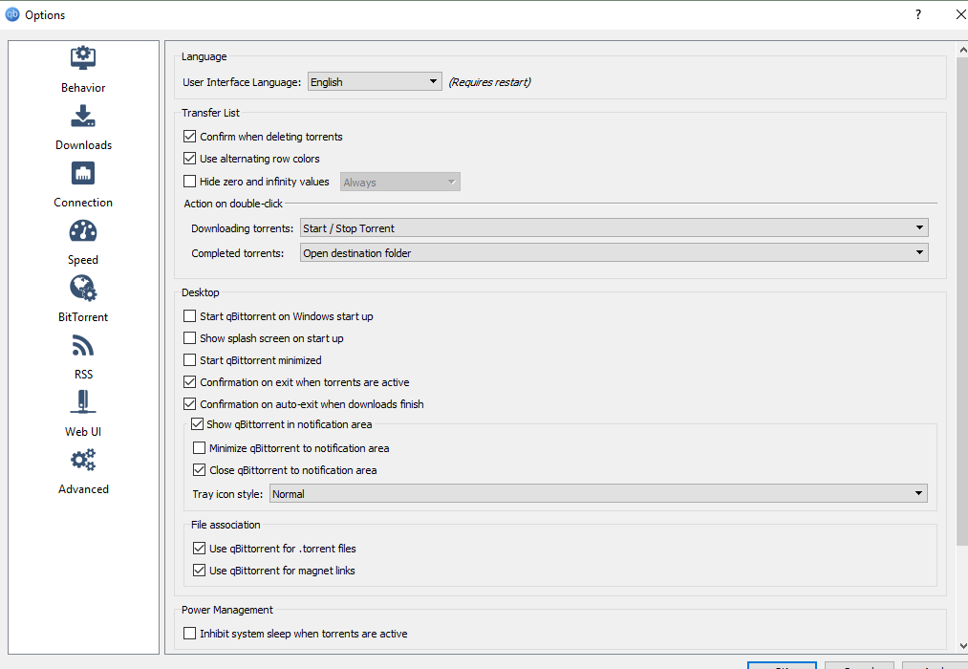Open the RSS feed icon
Screen dimensions: 968x669
pyautogui.click(x=83, y=346)
